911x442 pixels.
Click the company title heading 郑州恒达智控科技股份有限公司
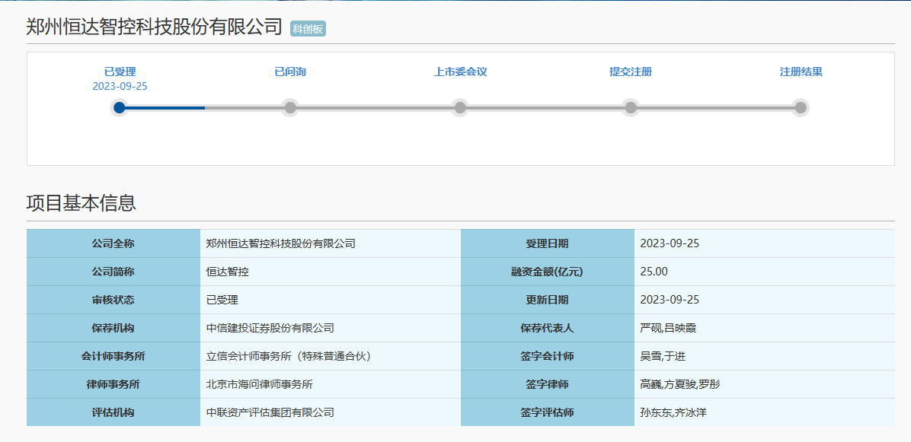click(155, 27)
